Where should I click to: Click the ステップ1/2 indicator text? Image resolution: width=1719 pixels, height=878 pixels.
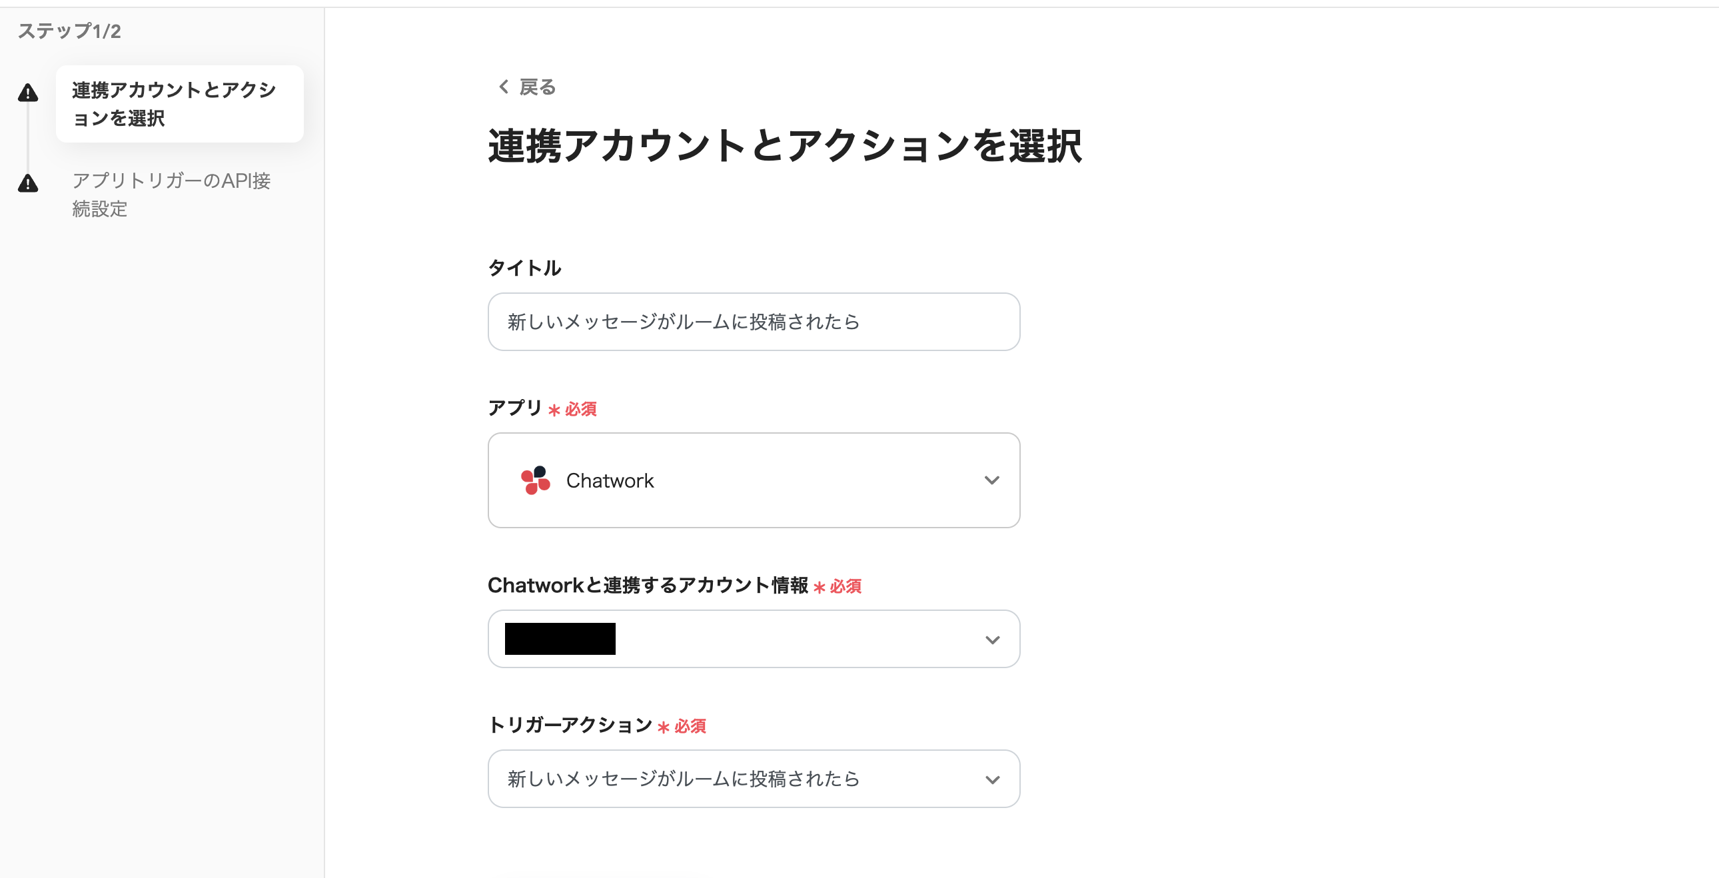pyautogui.click(x=69, y=31)
